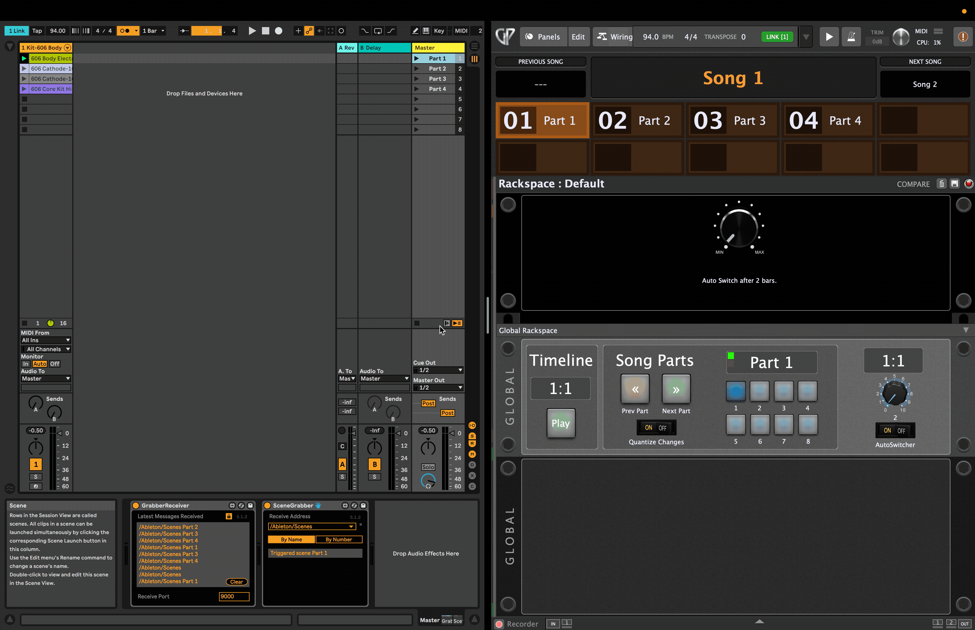Collapse the Global Rackspace triangle
Viewport: 975px width, 630px height.
tap(966, 330)
